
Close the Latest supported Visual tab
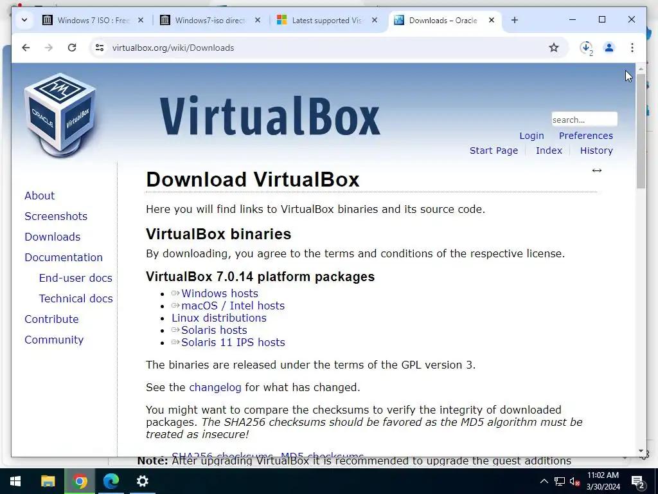(375, 20)
